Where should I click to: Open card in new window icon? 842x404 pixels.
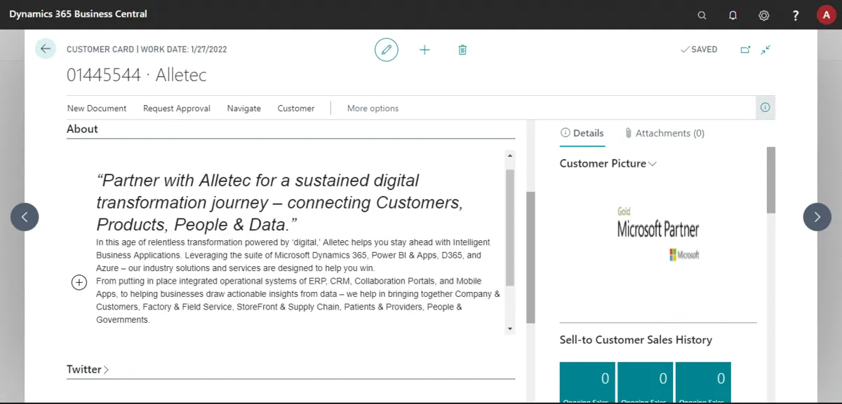pos(745,50)
